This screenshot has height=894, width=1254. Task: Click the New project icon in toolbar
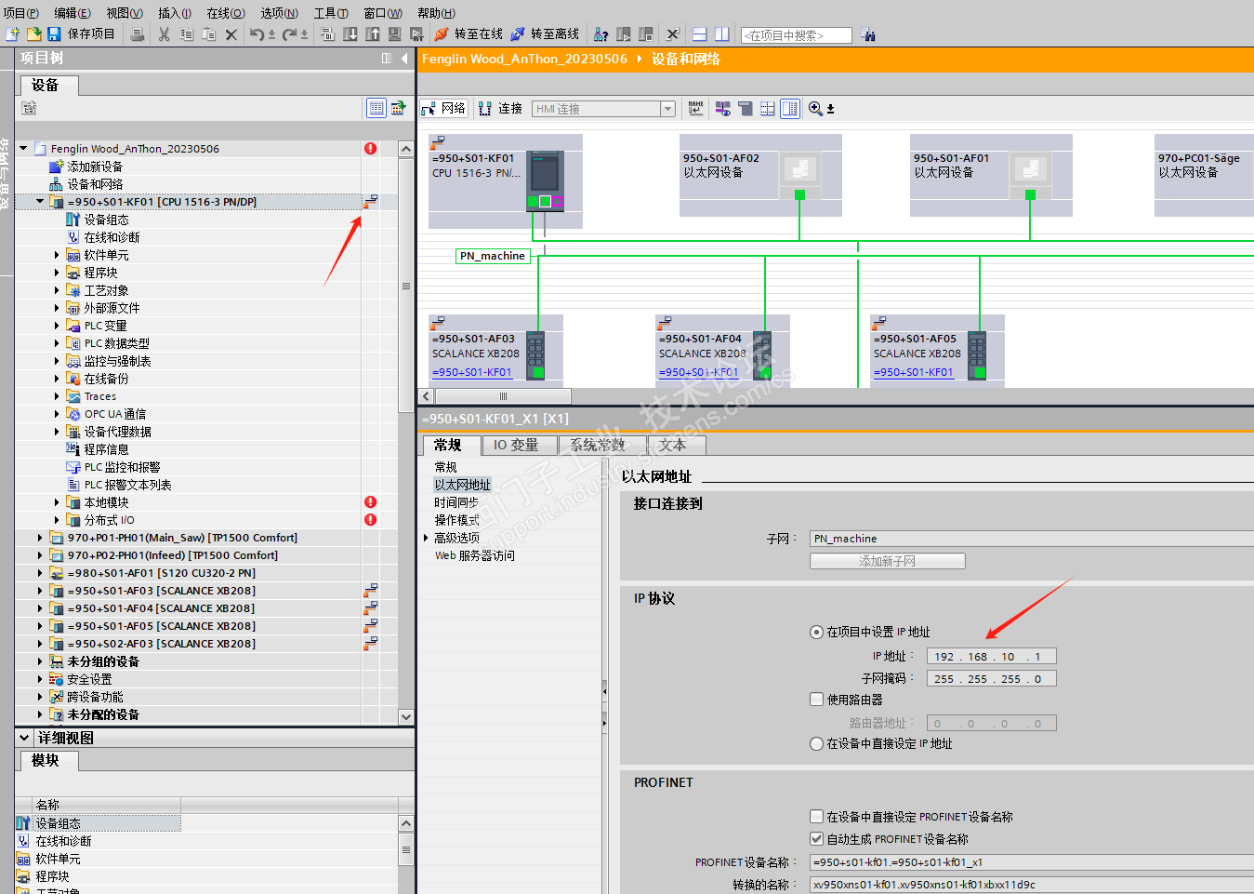[11, 34]
